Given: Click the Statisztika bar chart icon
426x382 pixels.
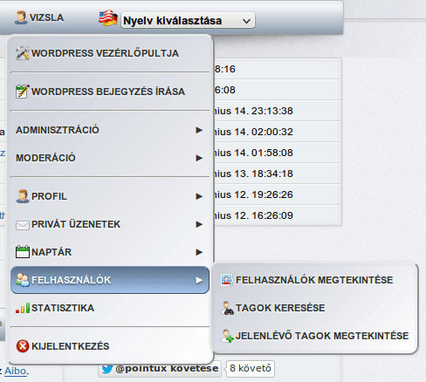Looking at the screenshot, I should [23, 308].
